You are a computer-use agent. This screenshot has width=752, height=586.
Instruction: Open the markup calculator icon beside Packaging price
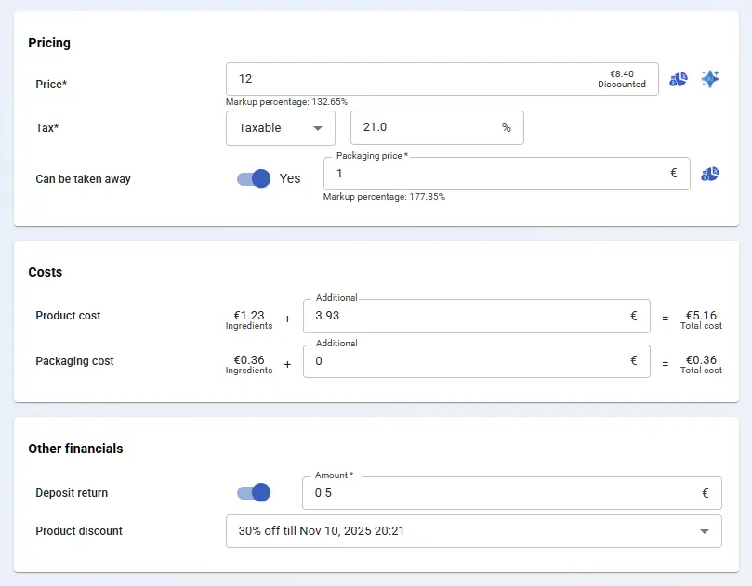[x=710, y=174]
